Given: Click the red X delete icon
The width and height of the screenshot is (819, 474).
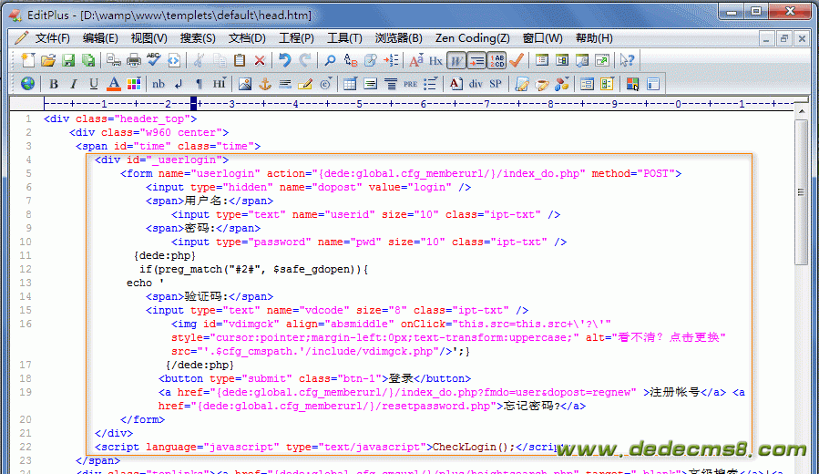Looking at the screenshot, I should [260, 61].
